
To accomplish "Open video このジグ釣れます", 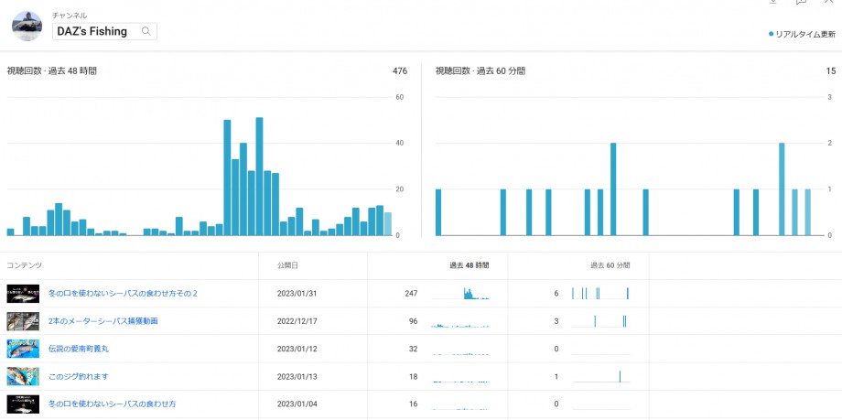I will pos(80,376).
